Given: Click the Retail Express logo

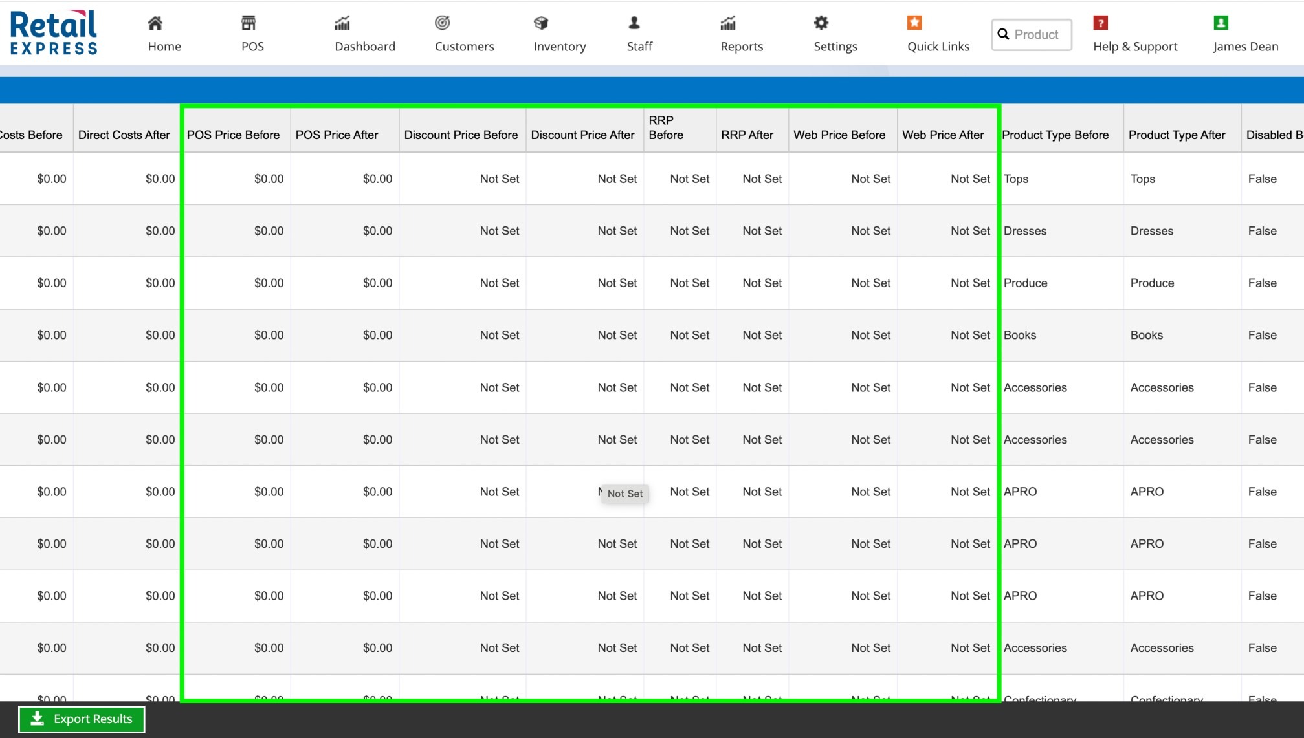Looking at the screenshot, I should tap(54, 32).
